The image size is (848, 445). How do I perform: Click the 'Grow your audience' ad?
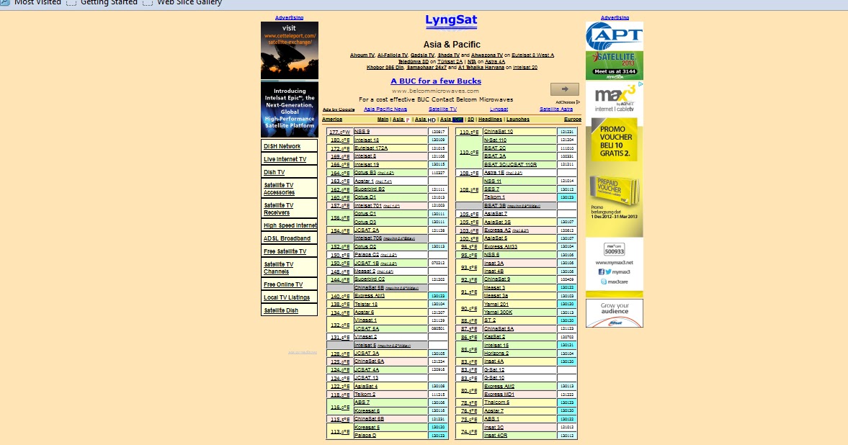click(x=615, y=314)
